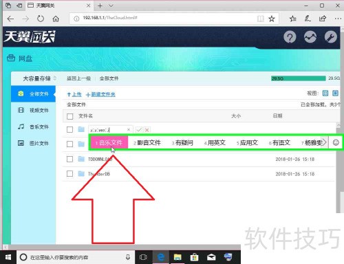Check the ThunderDB folder checkbox
The height and width of the screenshot is (264, 344).
(69, 174)
